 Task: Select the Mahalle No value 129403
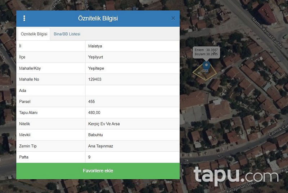[x=95, y=79]
